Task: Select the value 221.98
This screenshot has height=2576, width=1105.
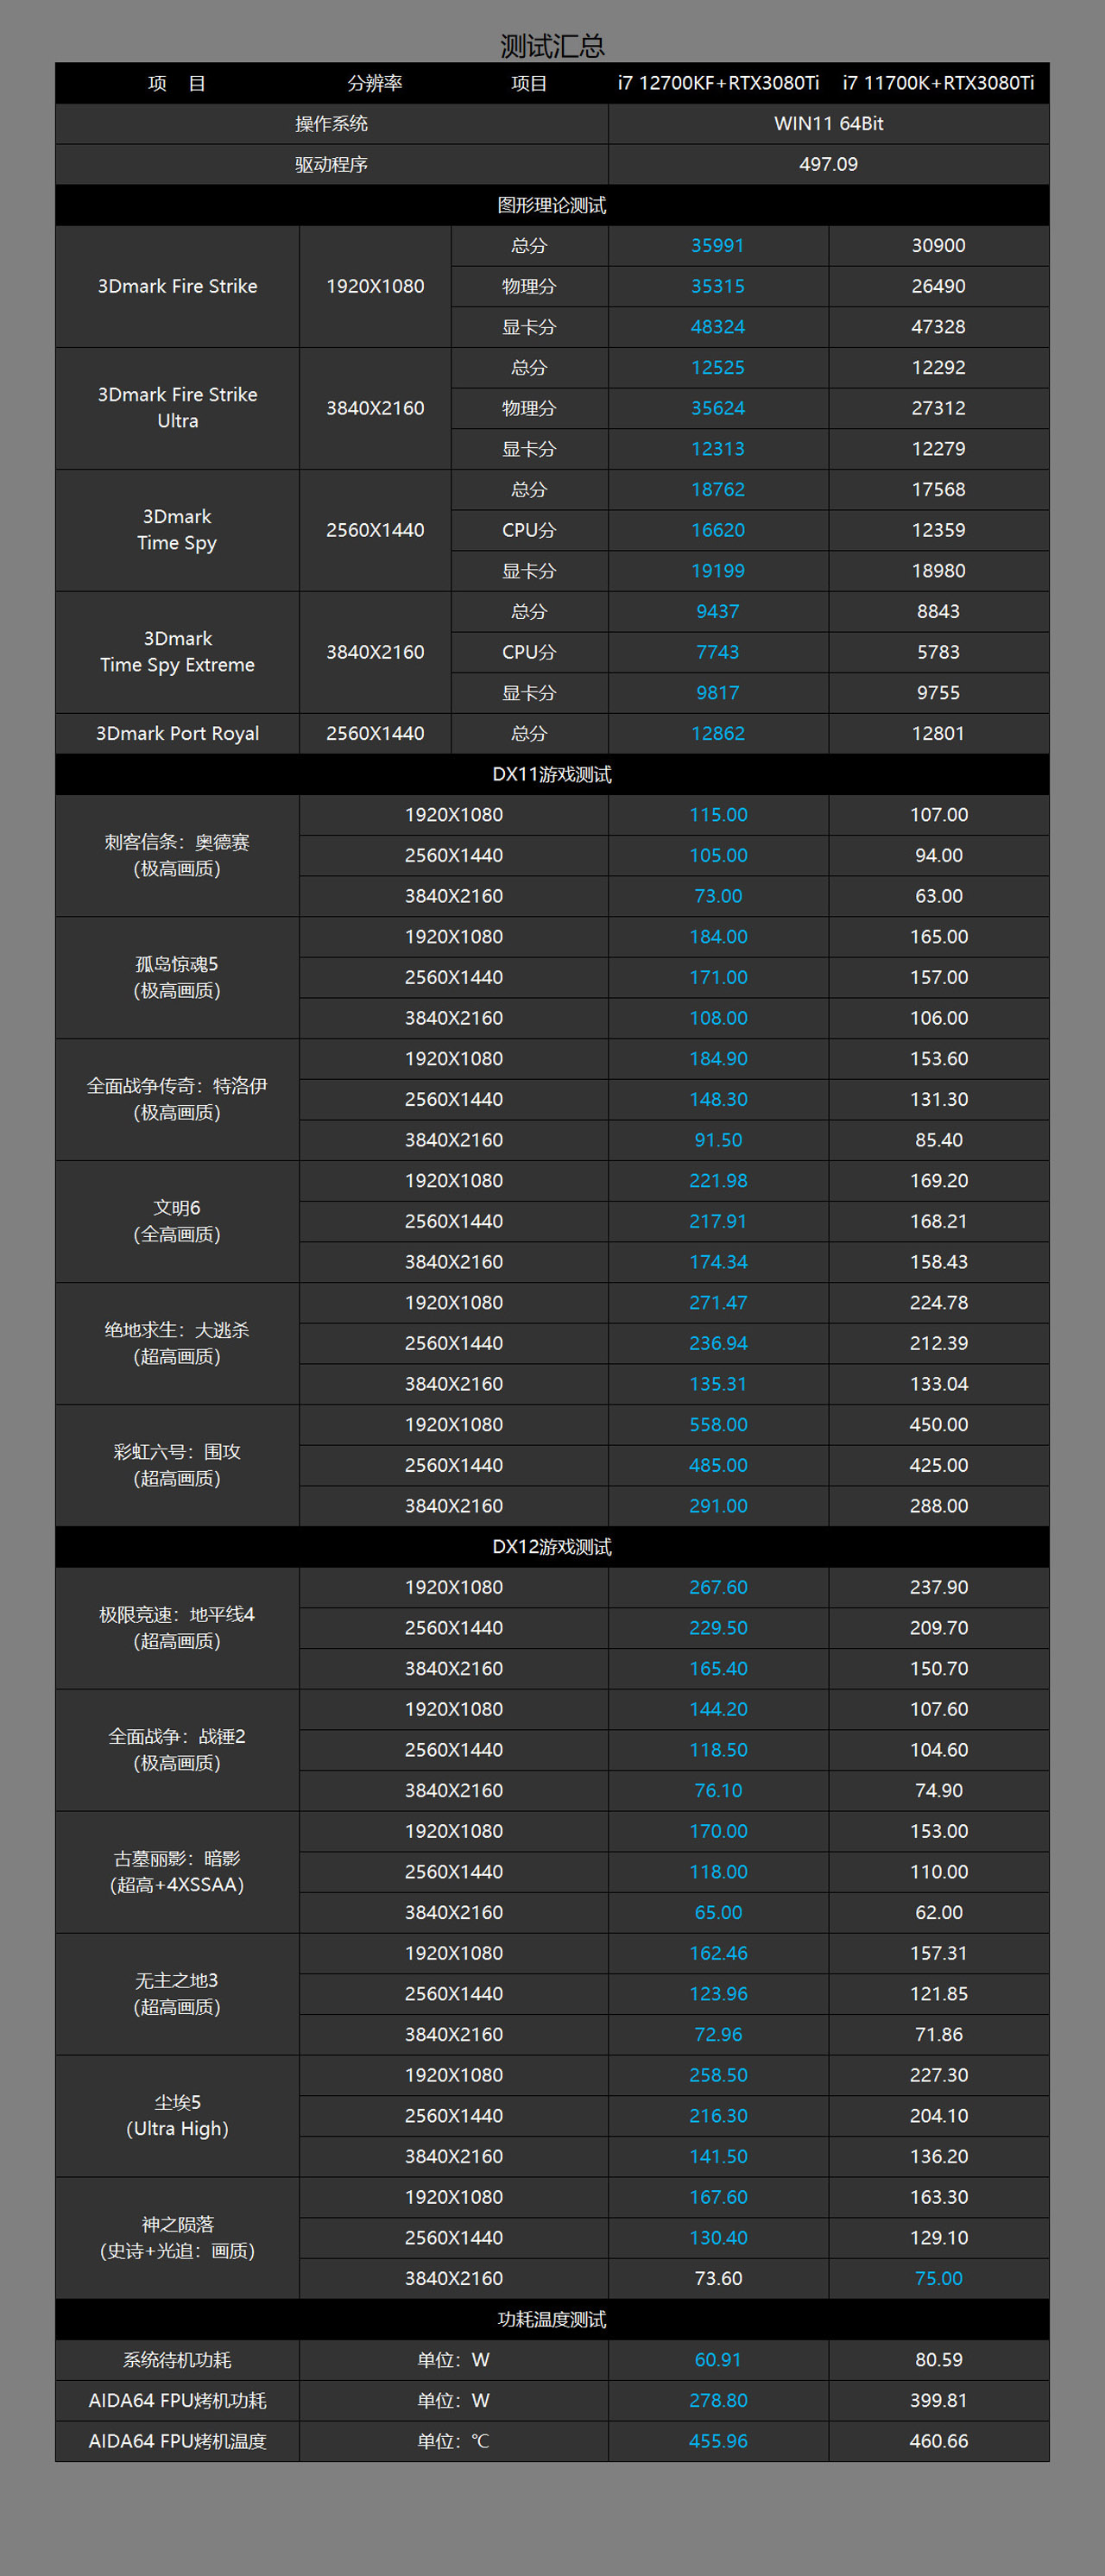Action: (x=718, y=1180)
